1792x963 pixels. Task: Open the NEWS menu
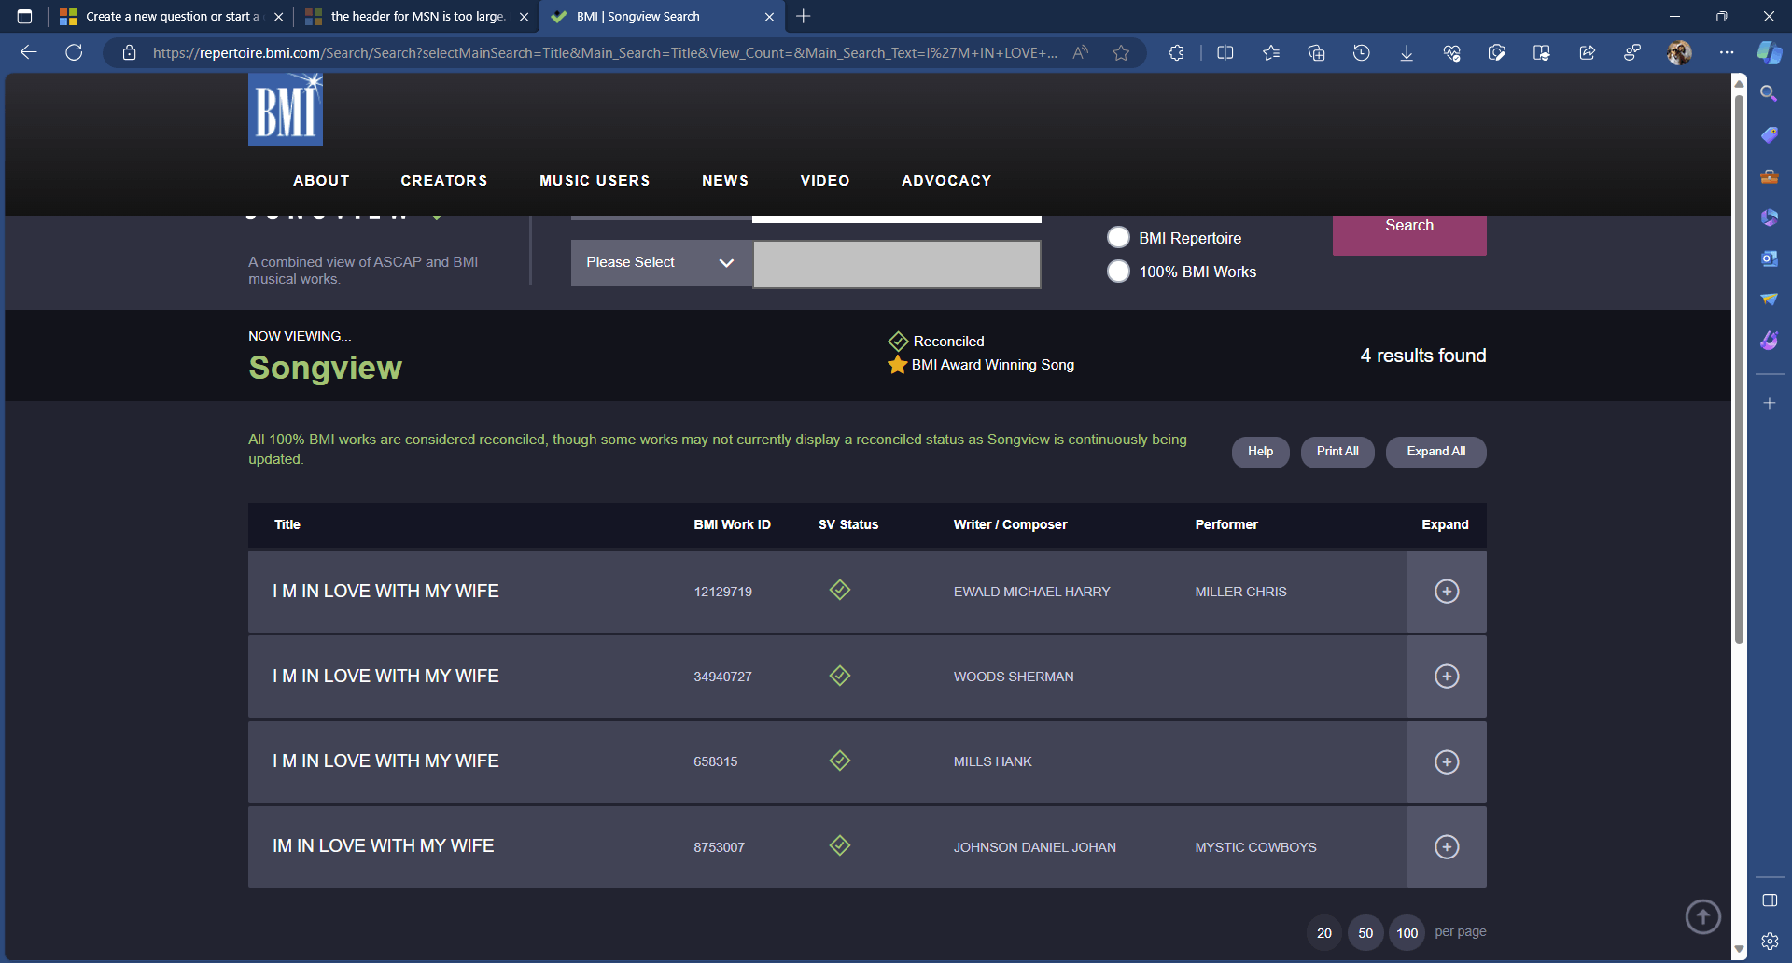point(725,181)
